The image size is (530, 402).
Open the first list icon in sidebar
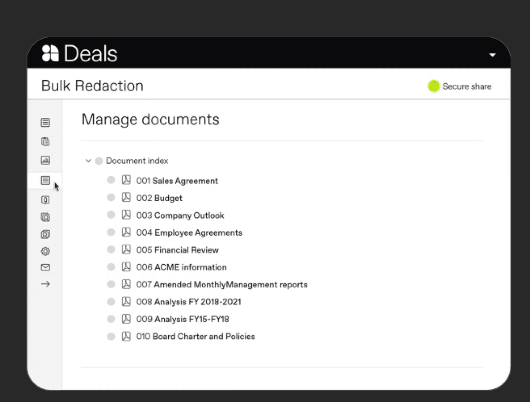tap(45, 123)
